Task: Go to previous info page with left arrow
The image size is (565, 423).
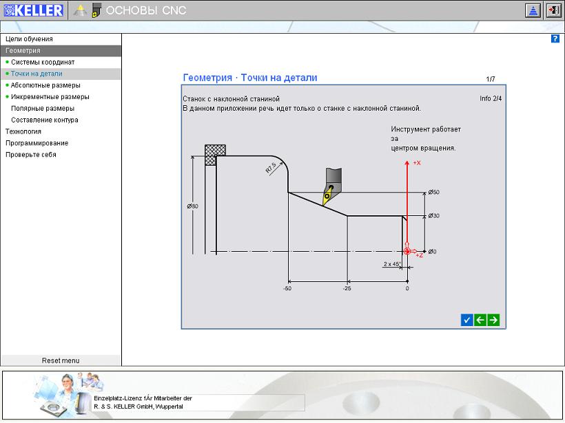Action: pyautogui.click(x=480, y=320)
